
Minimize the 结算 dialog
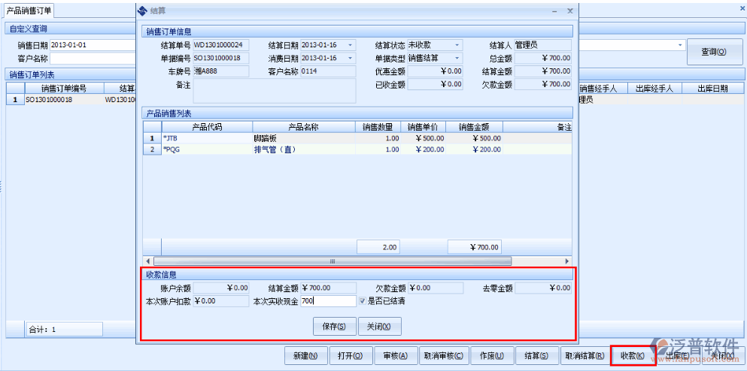[555, 11]
